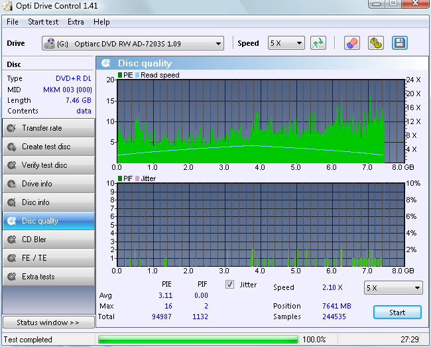The width and height of the screenshot is (431, 347).
Task: Click the Disc quality header icon
Action: (x=106, y=63)
